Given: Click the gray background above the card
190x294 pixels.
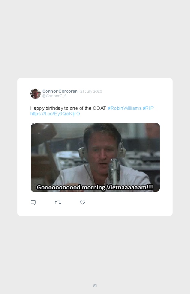Looking at the screenshot, I should pos(95,37).
